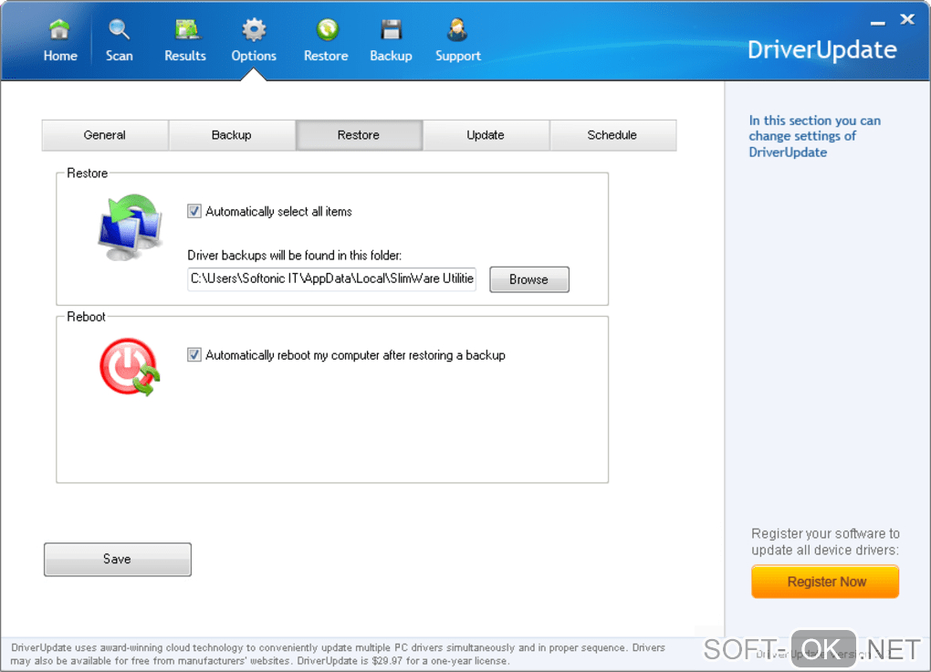Viewport: 931px width, 672px height.
Task: Open the Schedule settings tab
Action: click(x=612, y=135)
